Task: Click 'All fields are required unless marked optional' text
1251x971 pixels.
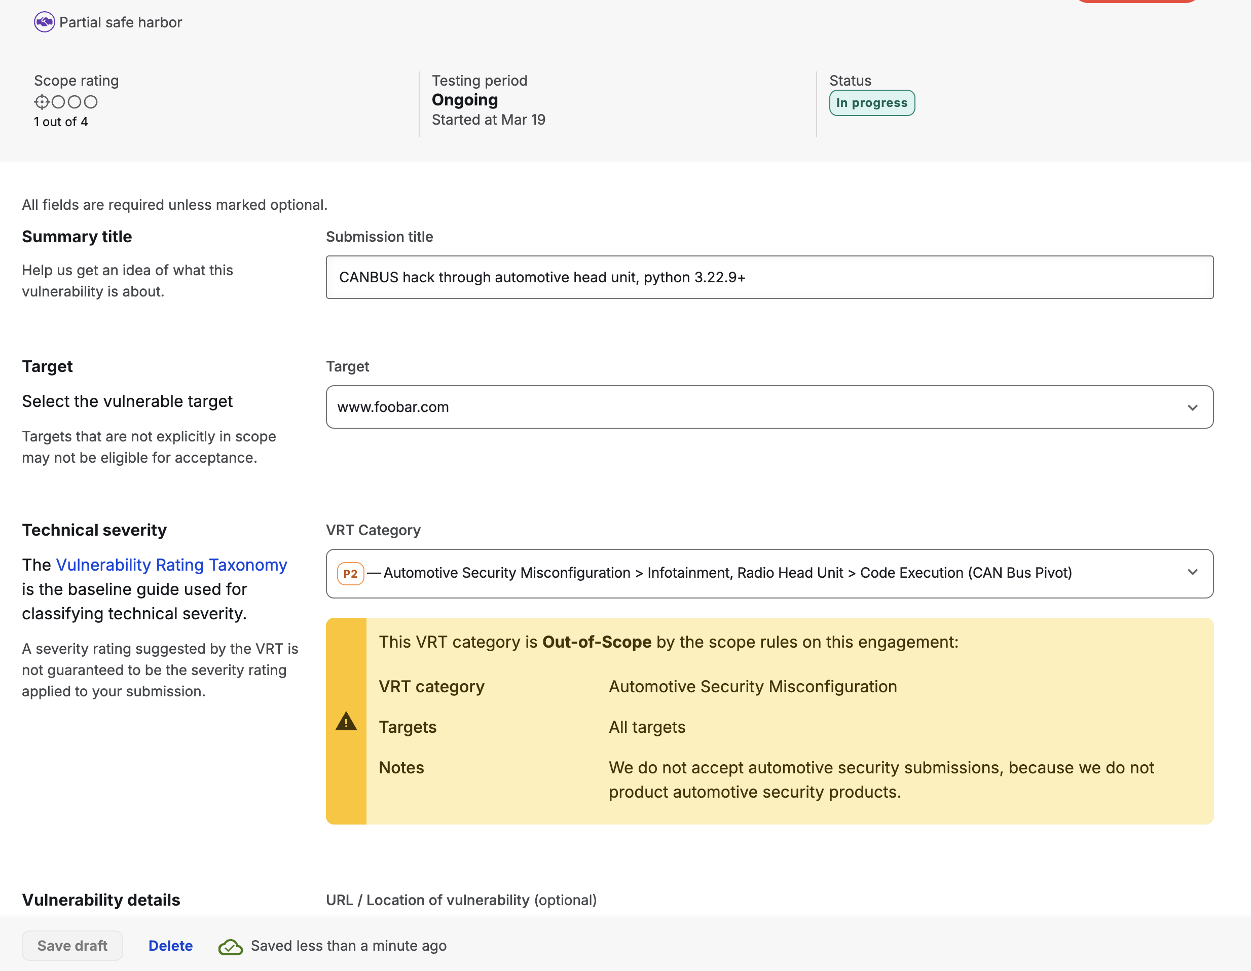Action: 175,205
